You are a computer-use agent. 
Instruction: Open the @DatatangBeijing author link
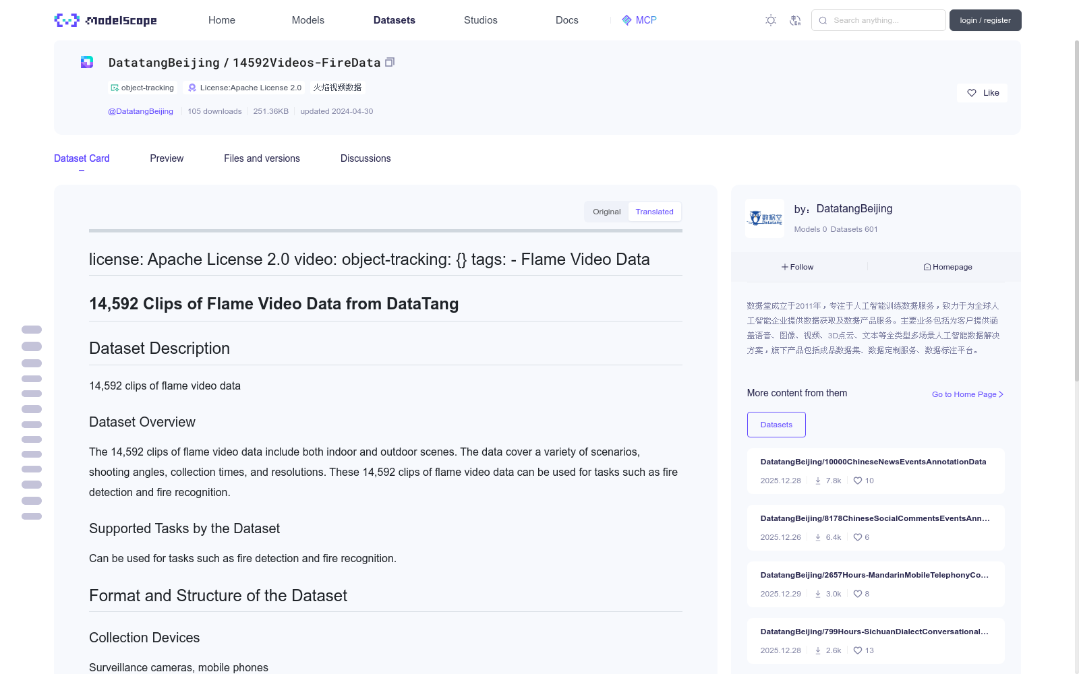click(x=140, y=111)
